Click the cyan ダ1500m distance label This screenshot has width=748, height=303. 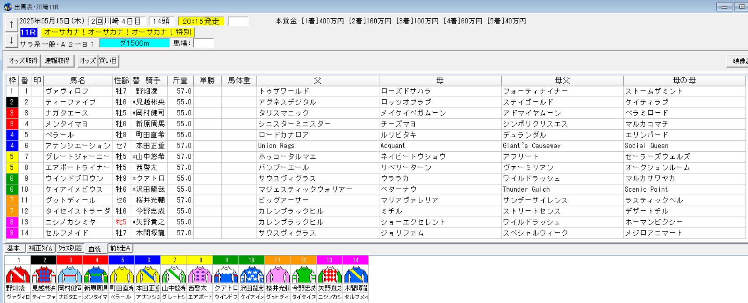[x=134, y=43]
